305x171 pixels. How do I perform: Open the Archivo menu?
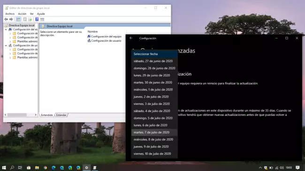[10, 14]
